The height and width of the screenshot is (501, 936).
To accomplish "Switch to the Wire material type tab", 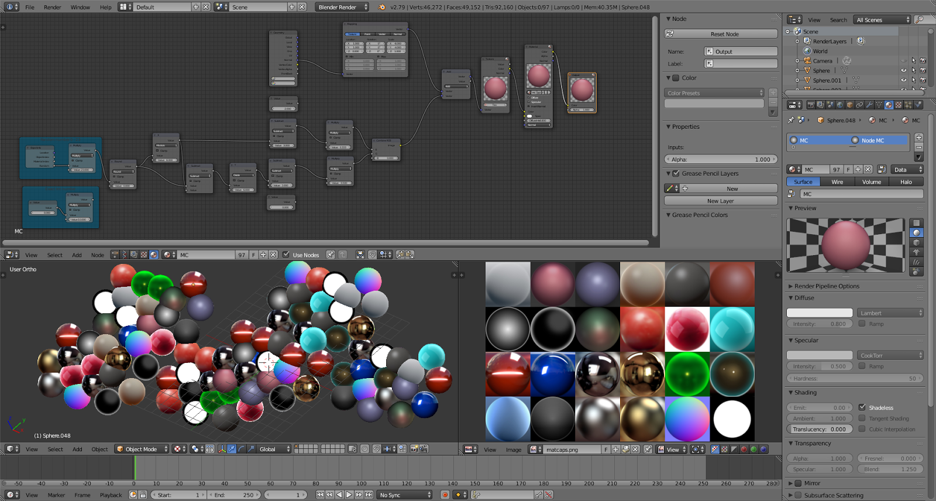I will tap(837, 181).
